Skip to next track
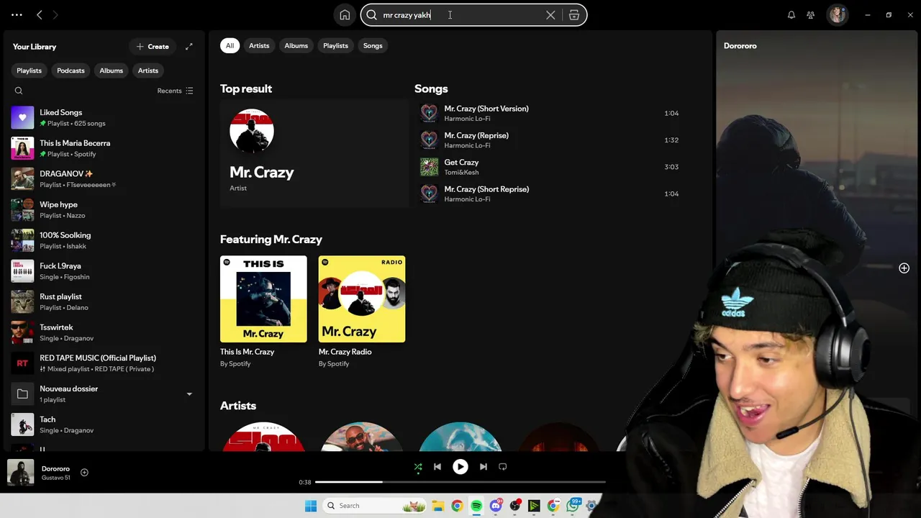The height and width of the screenshot is (518, 921). click(484, 467)
